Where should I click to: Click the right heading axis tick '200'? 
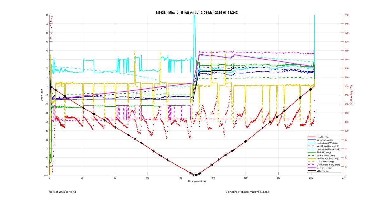point(347,86)
